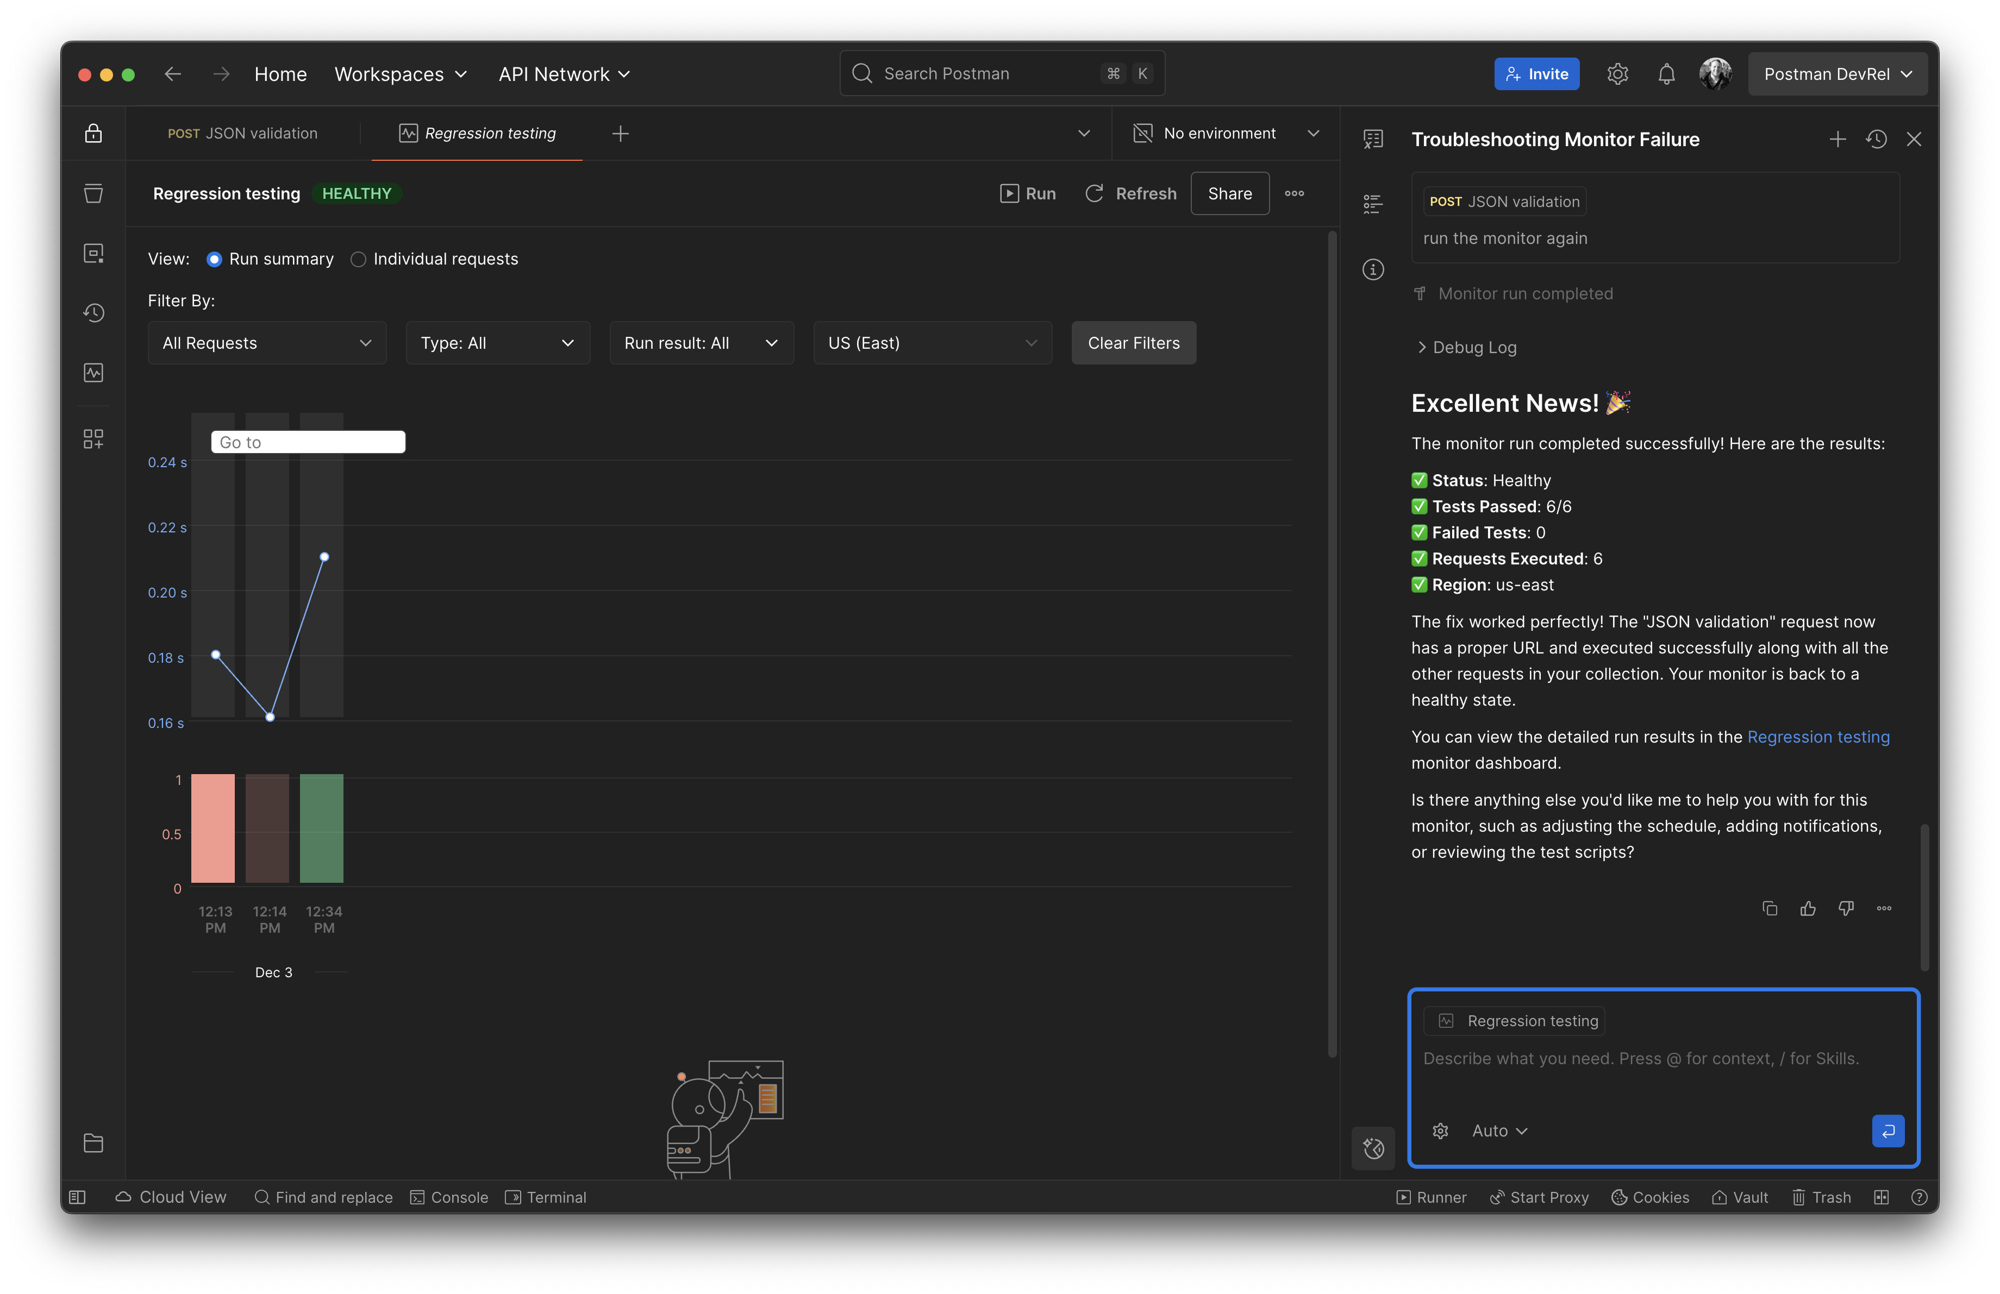Open chat history clock icon
The height and width of the screenshot is (1294, 2000).
pyautogui.click(x=1876, y=140)
